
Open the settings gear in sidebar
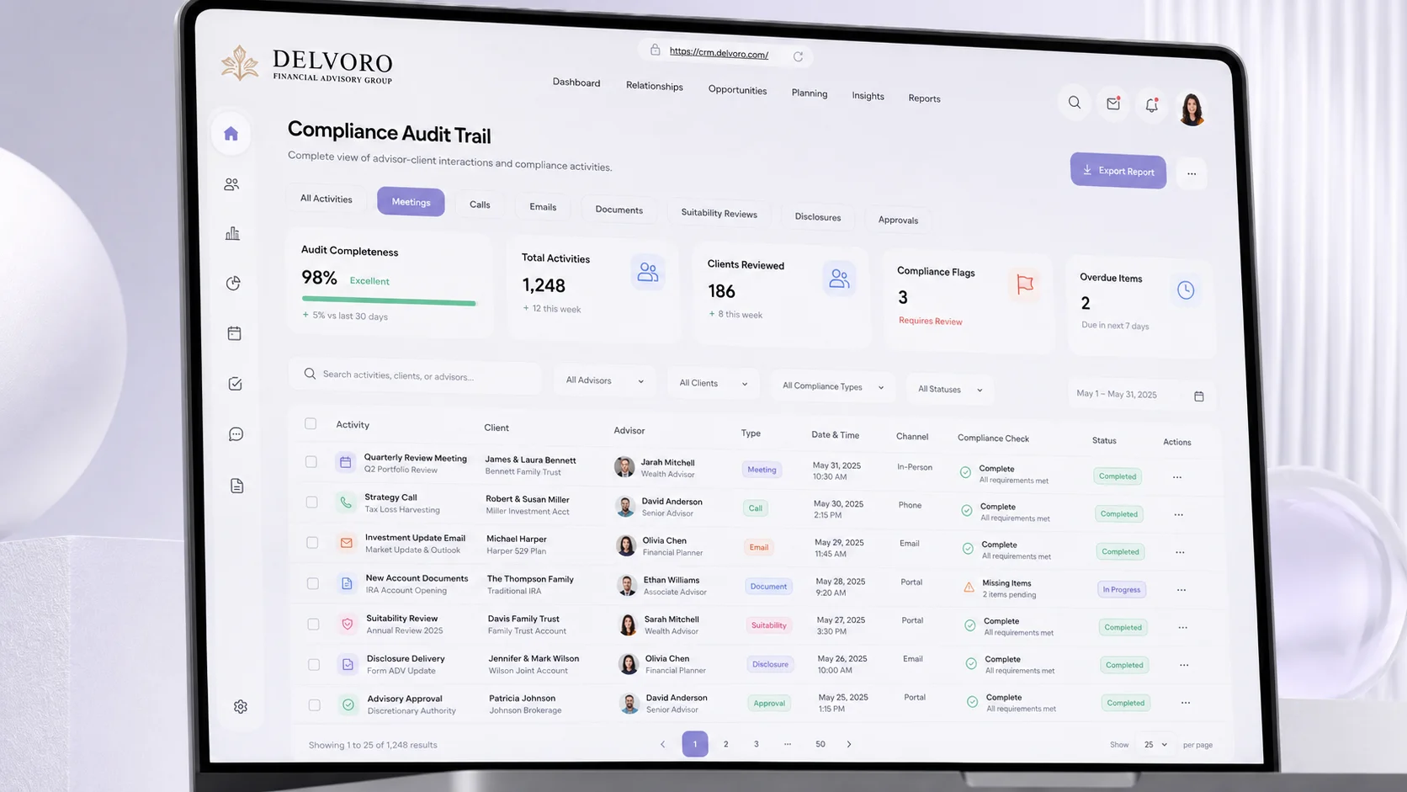241,707
